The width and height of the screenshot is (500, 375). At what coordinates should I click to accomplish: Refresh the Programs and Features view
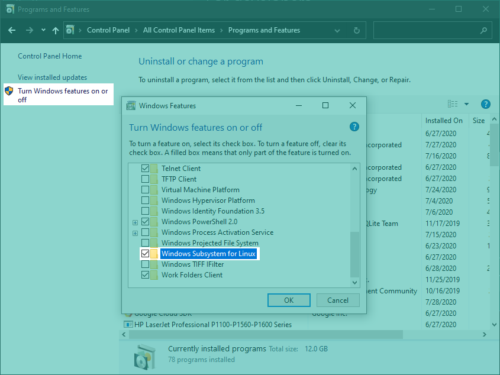point(356,30)
